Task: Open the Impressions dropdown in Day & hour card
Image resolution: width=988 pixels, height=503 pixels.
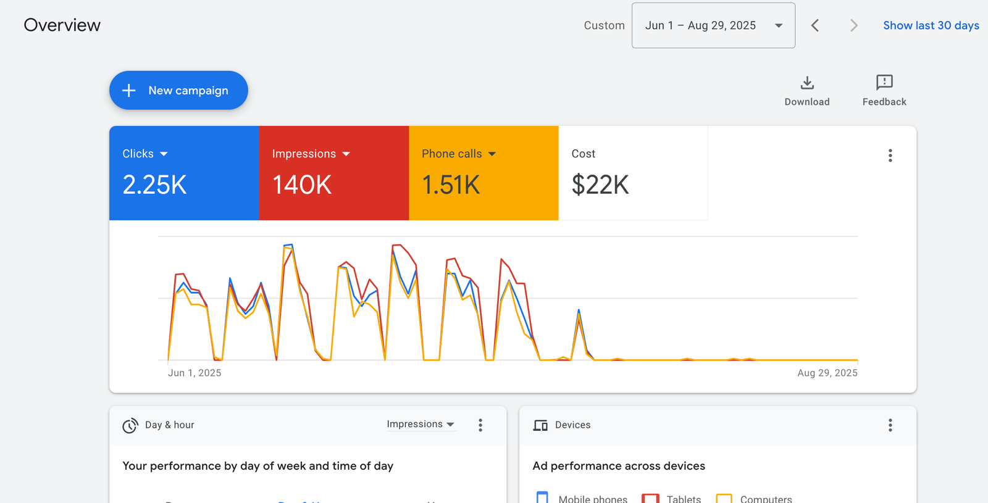Action: [421, 424]
